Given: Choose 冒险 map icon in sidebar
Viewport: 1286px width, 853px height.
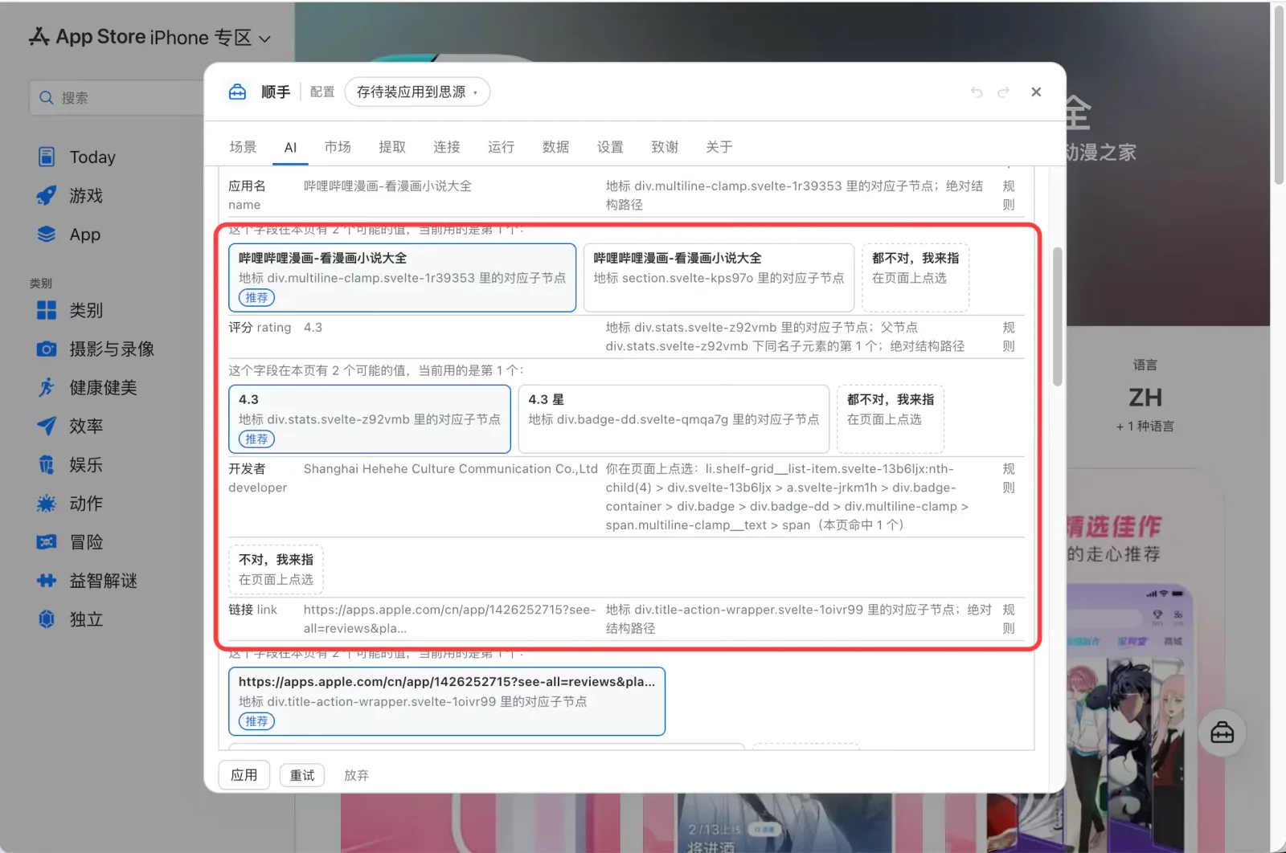Looking at the screenshot, I should (x=47, y=542).
